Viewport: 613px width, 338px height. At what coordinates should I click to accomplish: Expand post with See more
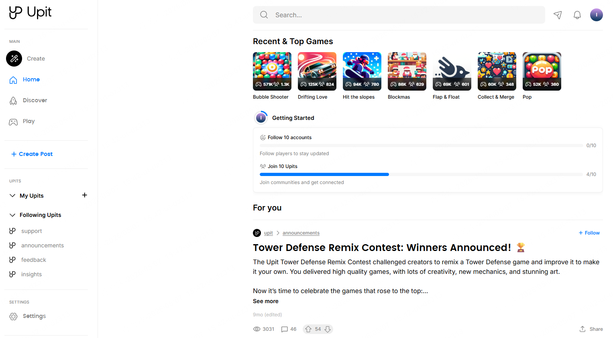[x=266, y=301]
